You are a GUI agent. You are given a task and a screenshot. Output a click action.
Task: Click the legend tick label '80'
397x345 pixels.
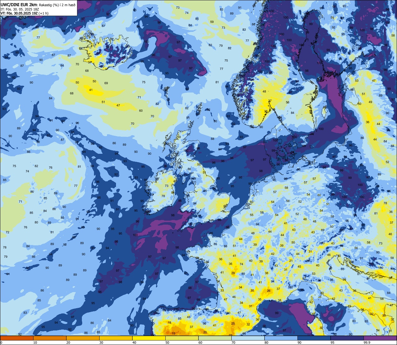tap(266, 343)
